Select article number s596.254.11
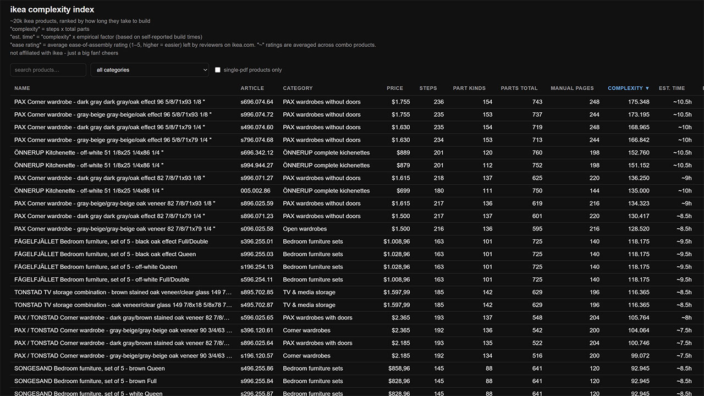Viewport: 704px width, 396px height. 257,279
